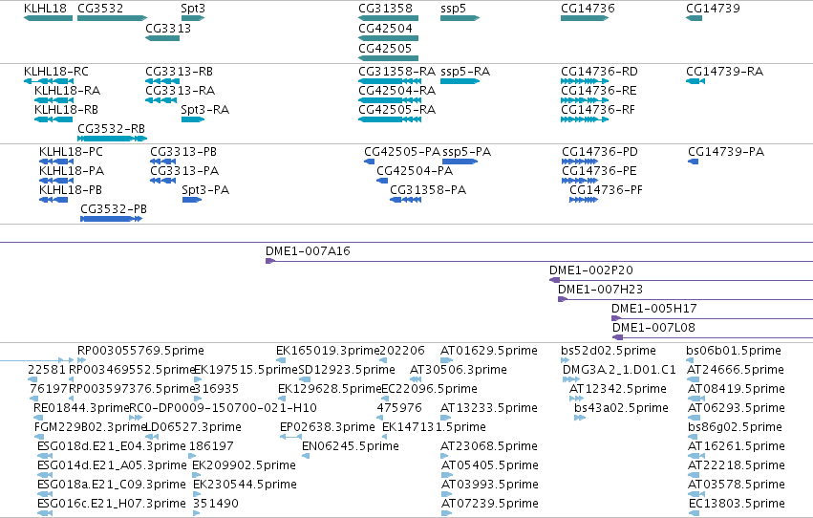Select transcript CG14736-RE
The image size is (813, 518).
[585, 100]
